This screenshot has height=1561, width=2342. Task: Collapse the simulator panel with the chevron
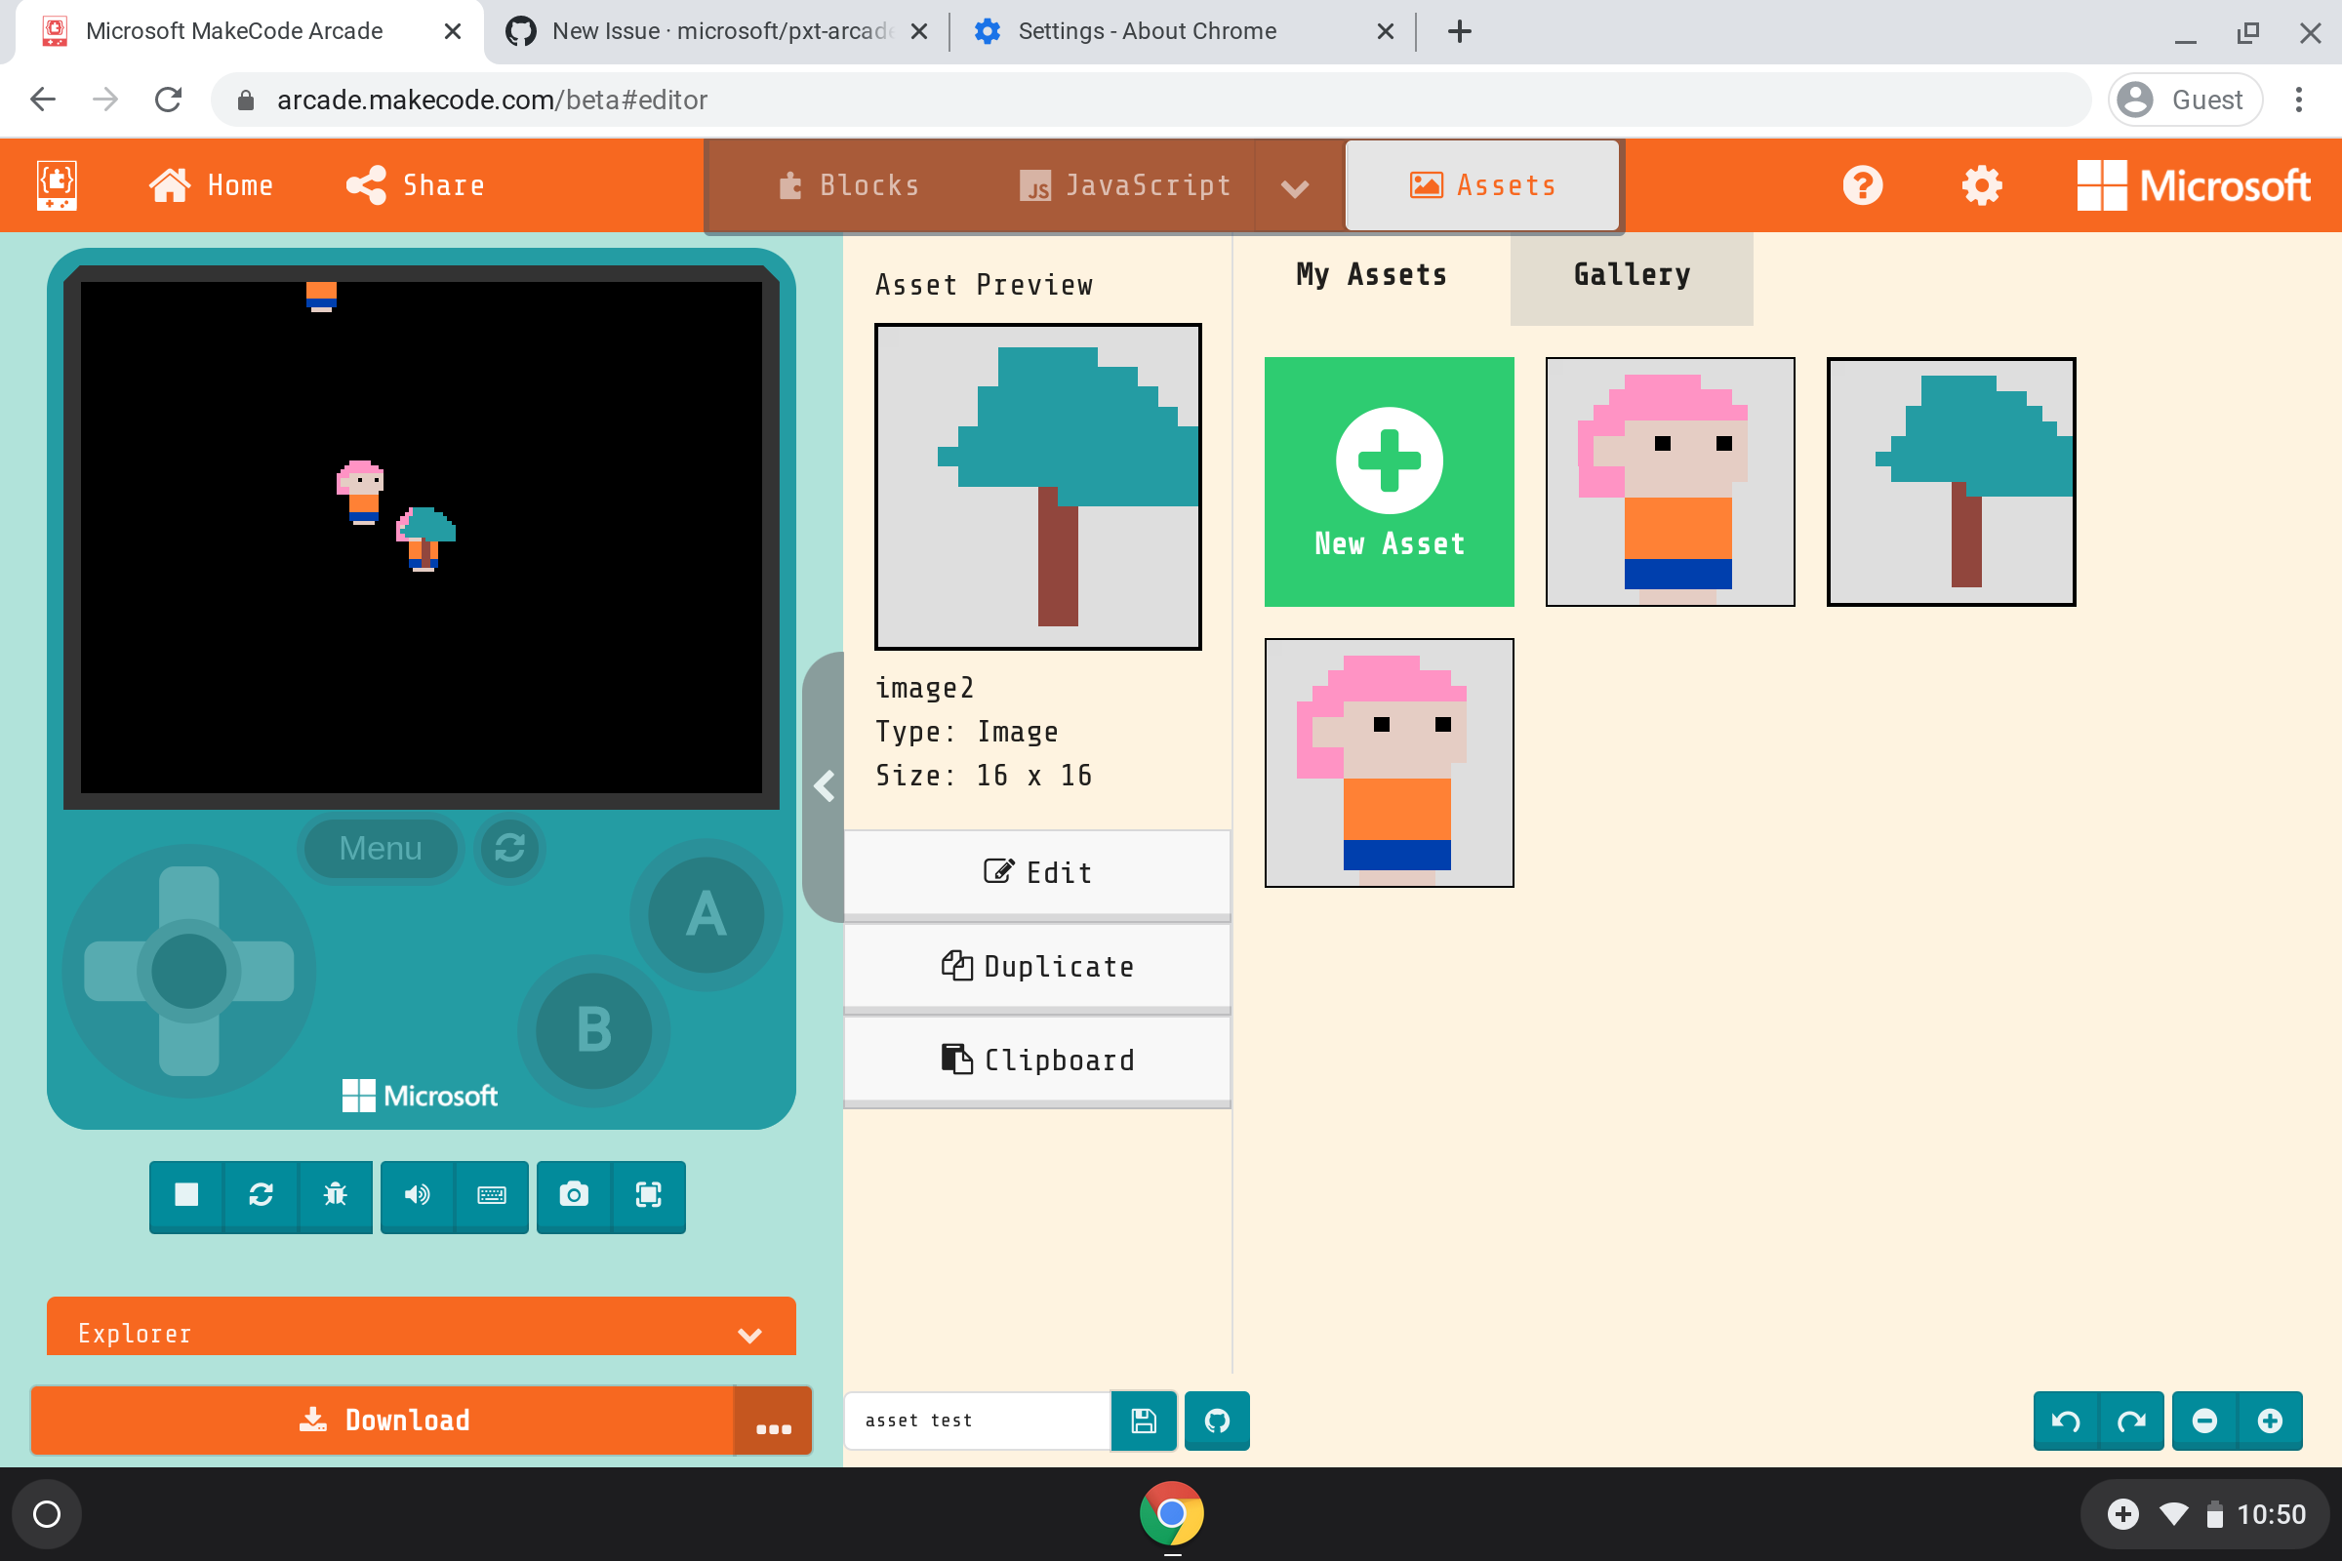[825, 786]
